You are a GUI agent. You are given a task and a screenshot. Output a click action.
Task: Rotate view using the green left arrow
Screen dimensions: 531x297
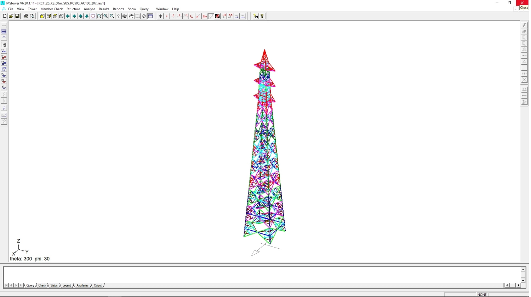coord(68,16)
